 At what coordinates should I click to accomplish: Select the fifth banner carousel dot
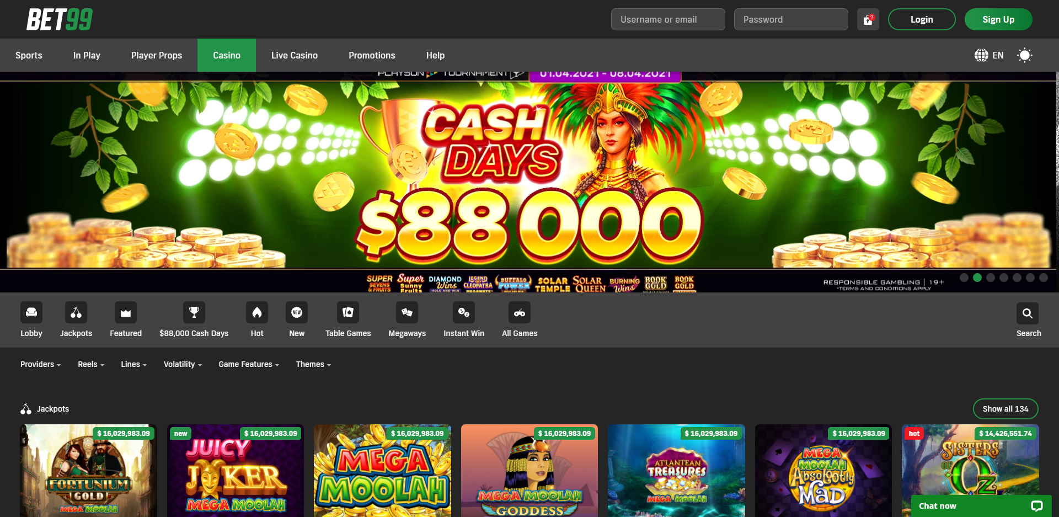(1017, 278)
